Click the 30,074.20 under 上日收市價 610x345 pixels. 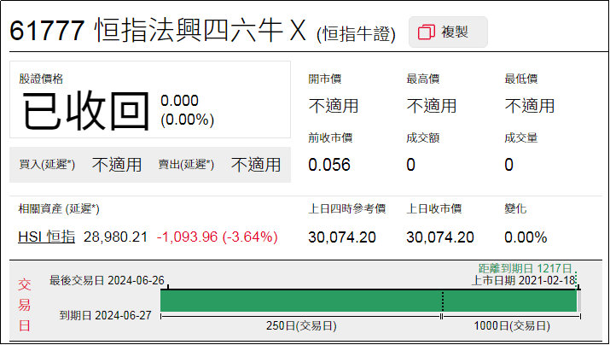440,237
